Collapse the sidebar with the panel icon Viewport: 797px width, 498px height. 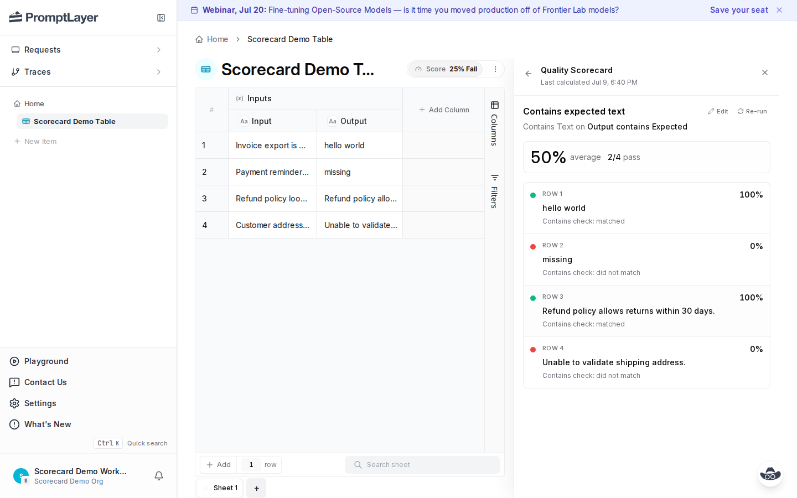point(161,18)
